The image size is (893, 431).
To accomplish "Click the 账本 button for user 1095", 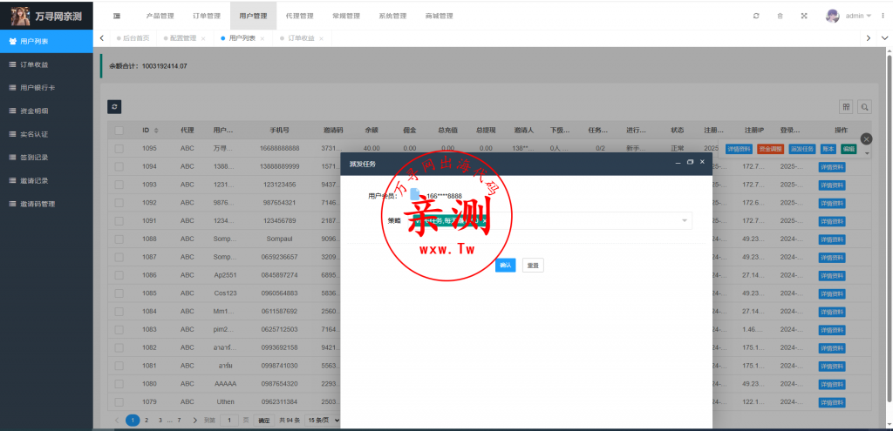I will [x=828, y=148].
